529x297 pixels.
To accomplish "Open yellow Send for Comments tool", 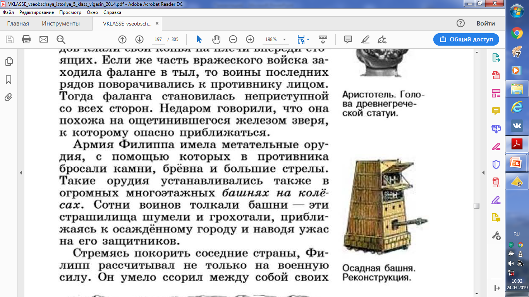I will point(496,218).
